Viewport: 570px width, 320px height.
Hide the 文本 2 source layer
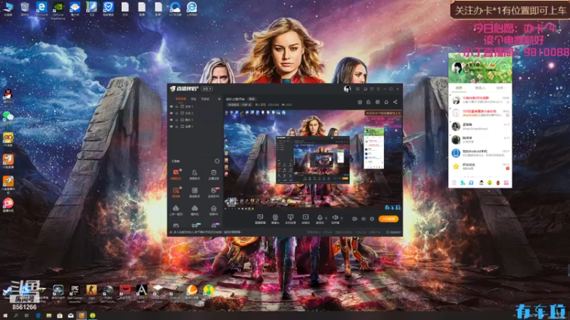tap(171, 113)
